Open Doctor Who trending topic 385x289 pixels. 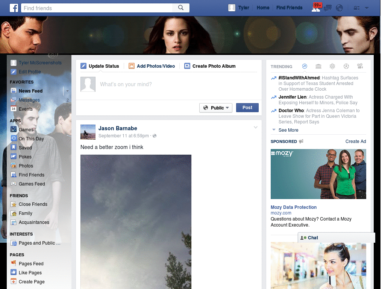pos(291,111)
